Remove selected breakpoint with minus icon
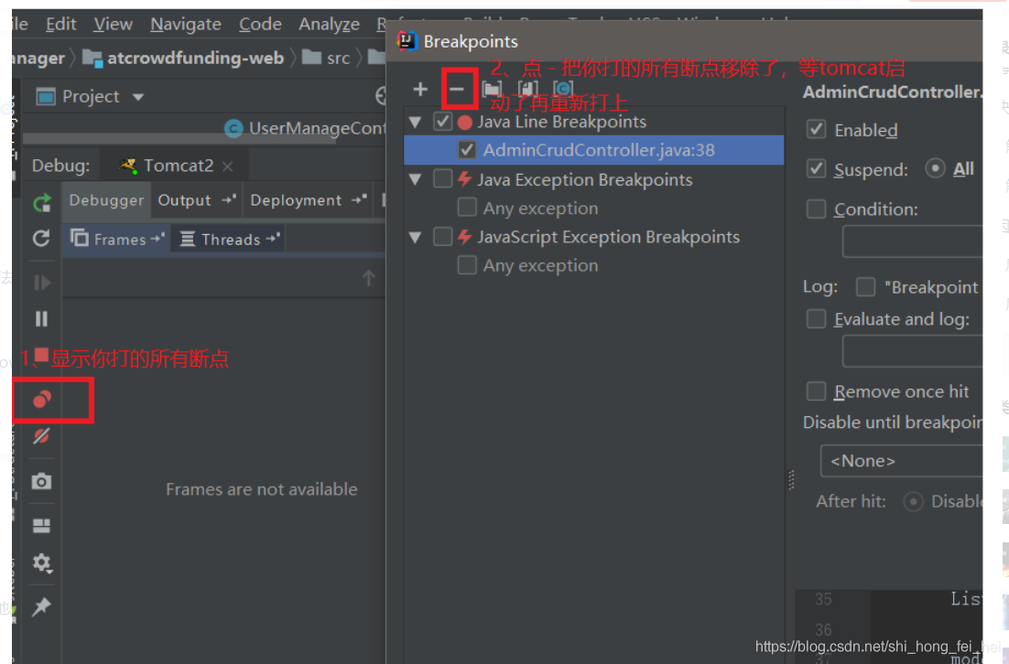1009x664 pixels. click(x=456, y=89)
